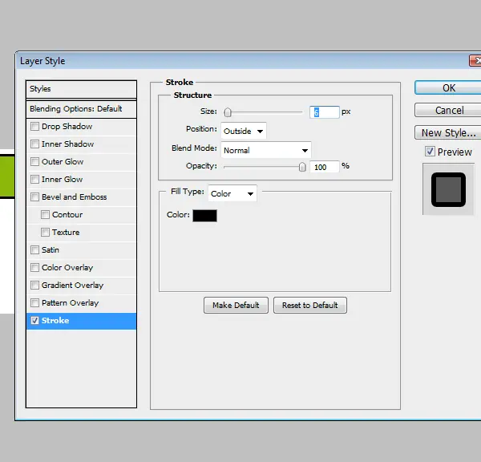Click the stroke Size input field
481x462 pixels.
pos(324,112)
